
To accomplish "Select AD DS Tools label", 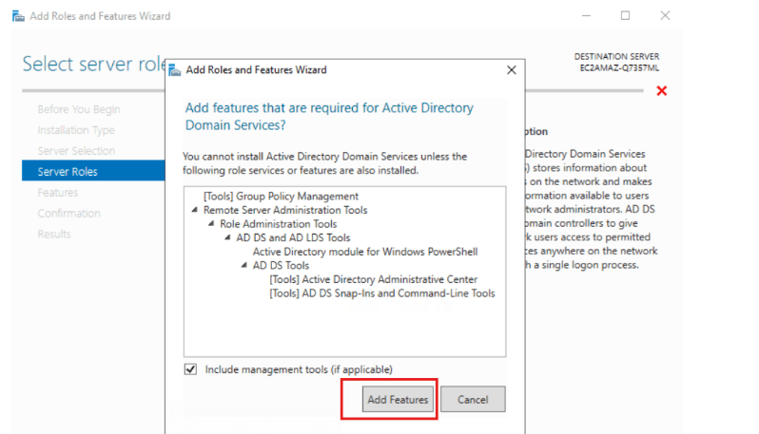I will (x=281, y=265).
